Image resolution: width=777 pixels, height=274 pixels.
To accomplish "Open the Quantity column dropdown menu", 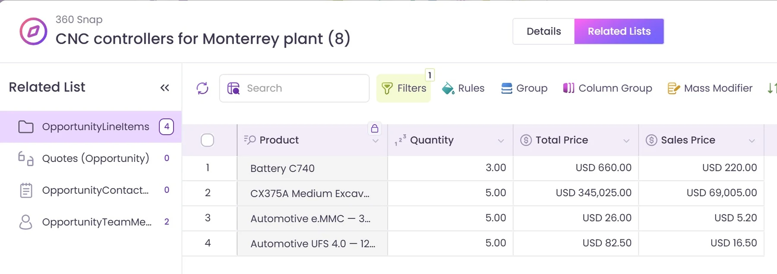I will point(501,141).
